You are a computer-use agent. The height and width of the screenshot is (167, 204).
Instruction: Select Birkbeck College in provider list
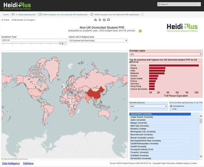click(x=164, y=129)
